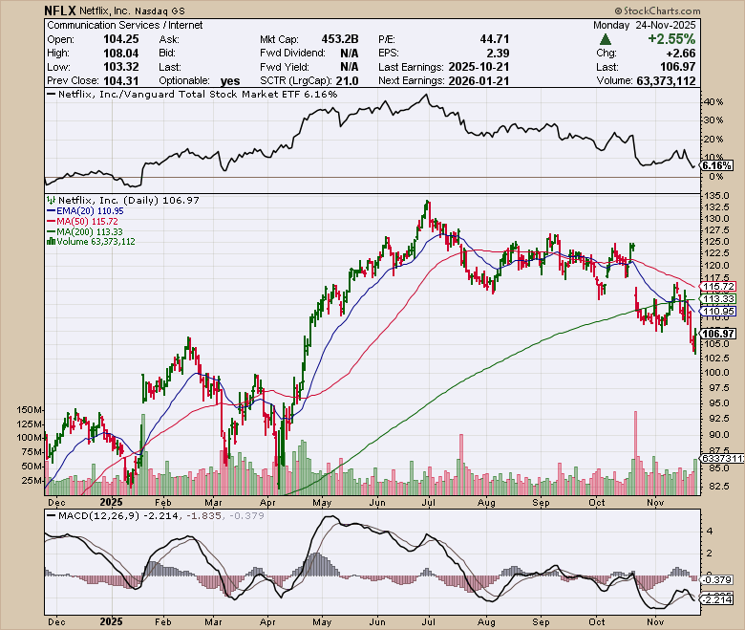Click the +2.55% percent change value
The height and width of the screenshot is (630, 745).
(671, 38)
